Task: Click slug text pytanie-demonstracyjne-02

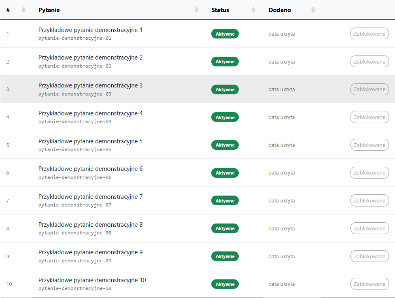Action: click(x=75, y=66)
